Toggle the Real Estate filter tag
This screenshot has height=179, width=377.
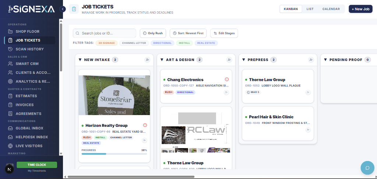click(x=206, y=43)
